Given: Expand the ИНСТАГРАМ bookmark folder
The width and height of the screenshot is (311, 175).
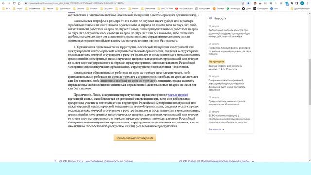Looking at the screenshot, I should (x=165, y=9).
